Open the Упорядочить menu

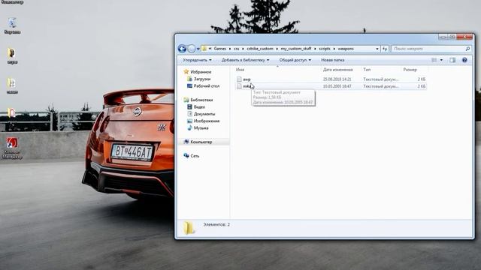(x=197, y=60)
